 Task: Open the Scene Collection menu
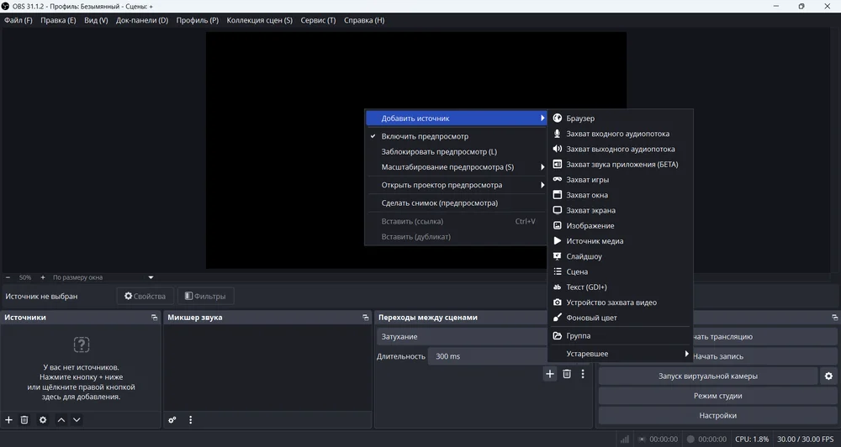click(259, 20)
